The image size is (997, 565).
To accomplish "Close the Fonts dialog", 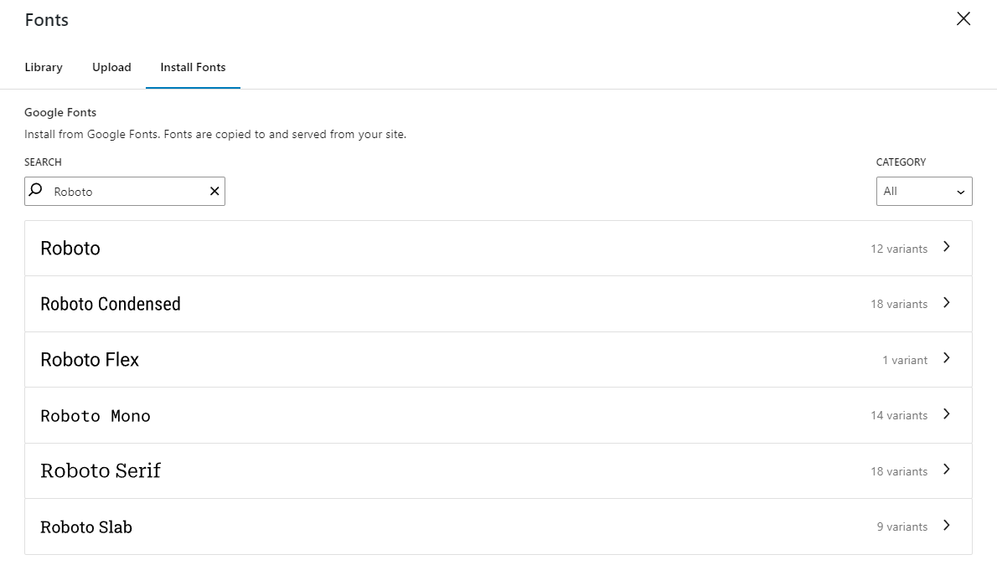I will pyautogui.click(x=963, y=18).
